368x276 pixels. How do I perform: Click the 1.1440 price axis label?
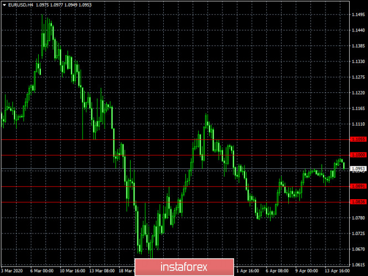click(359, 30)
